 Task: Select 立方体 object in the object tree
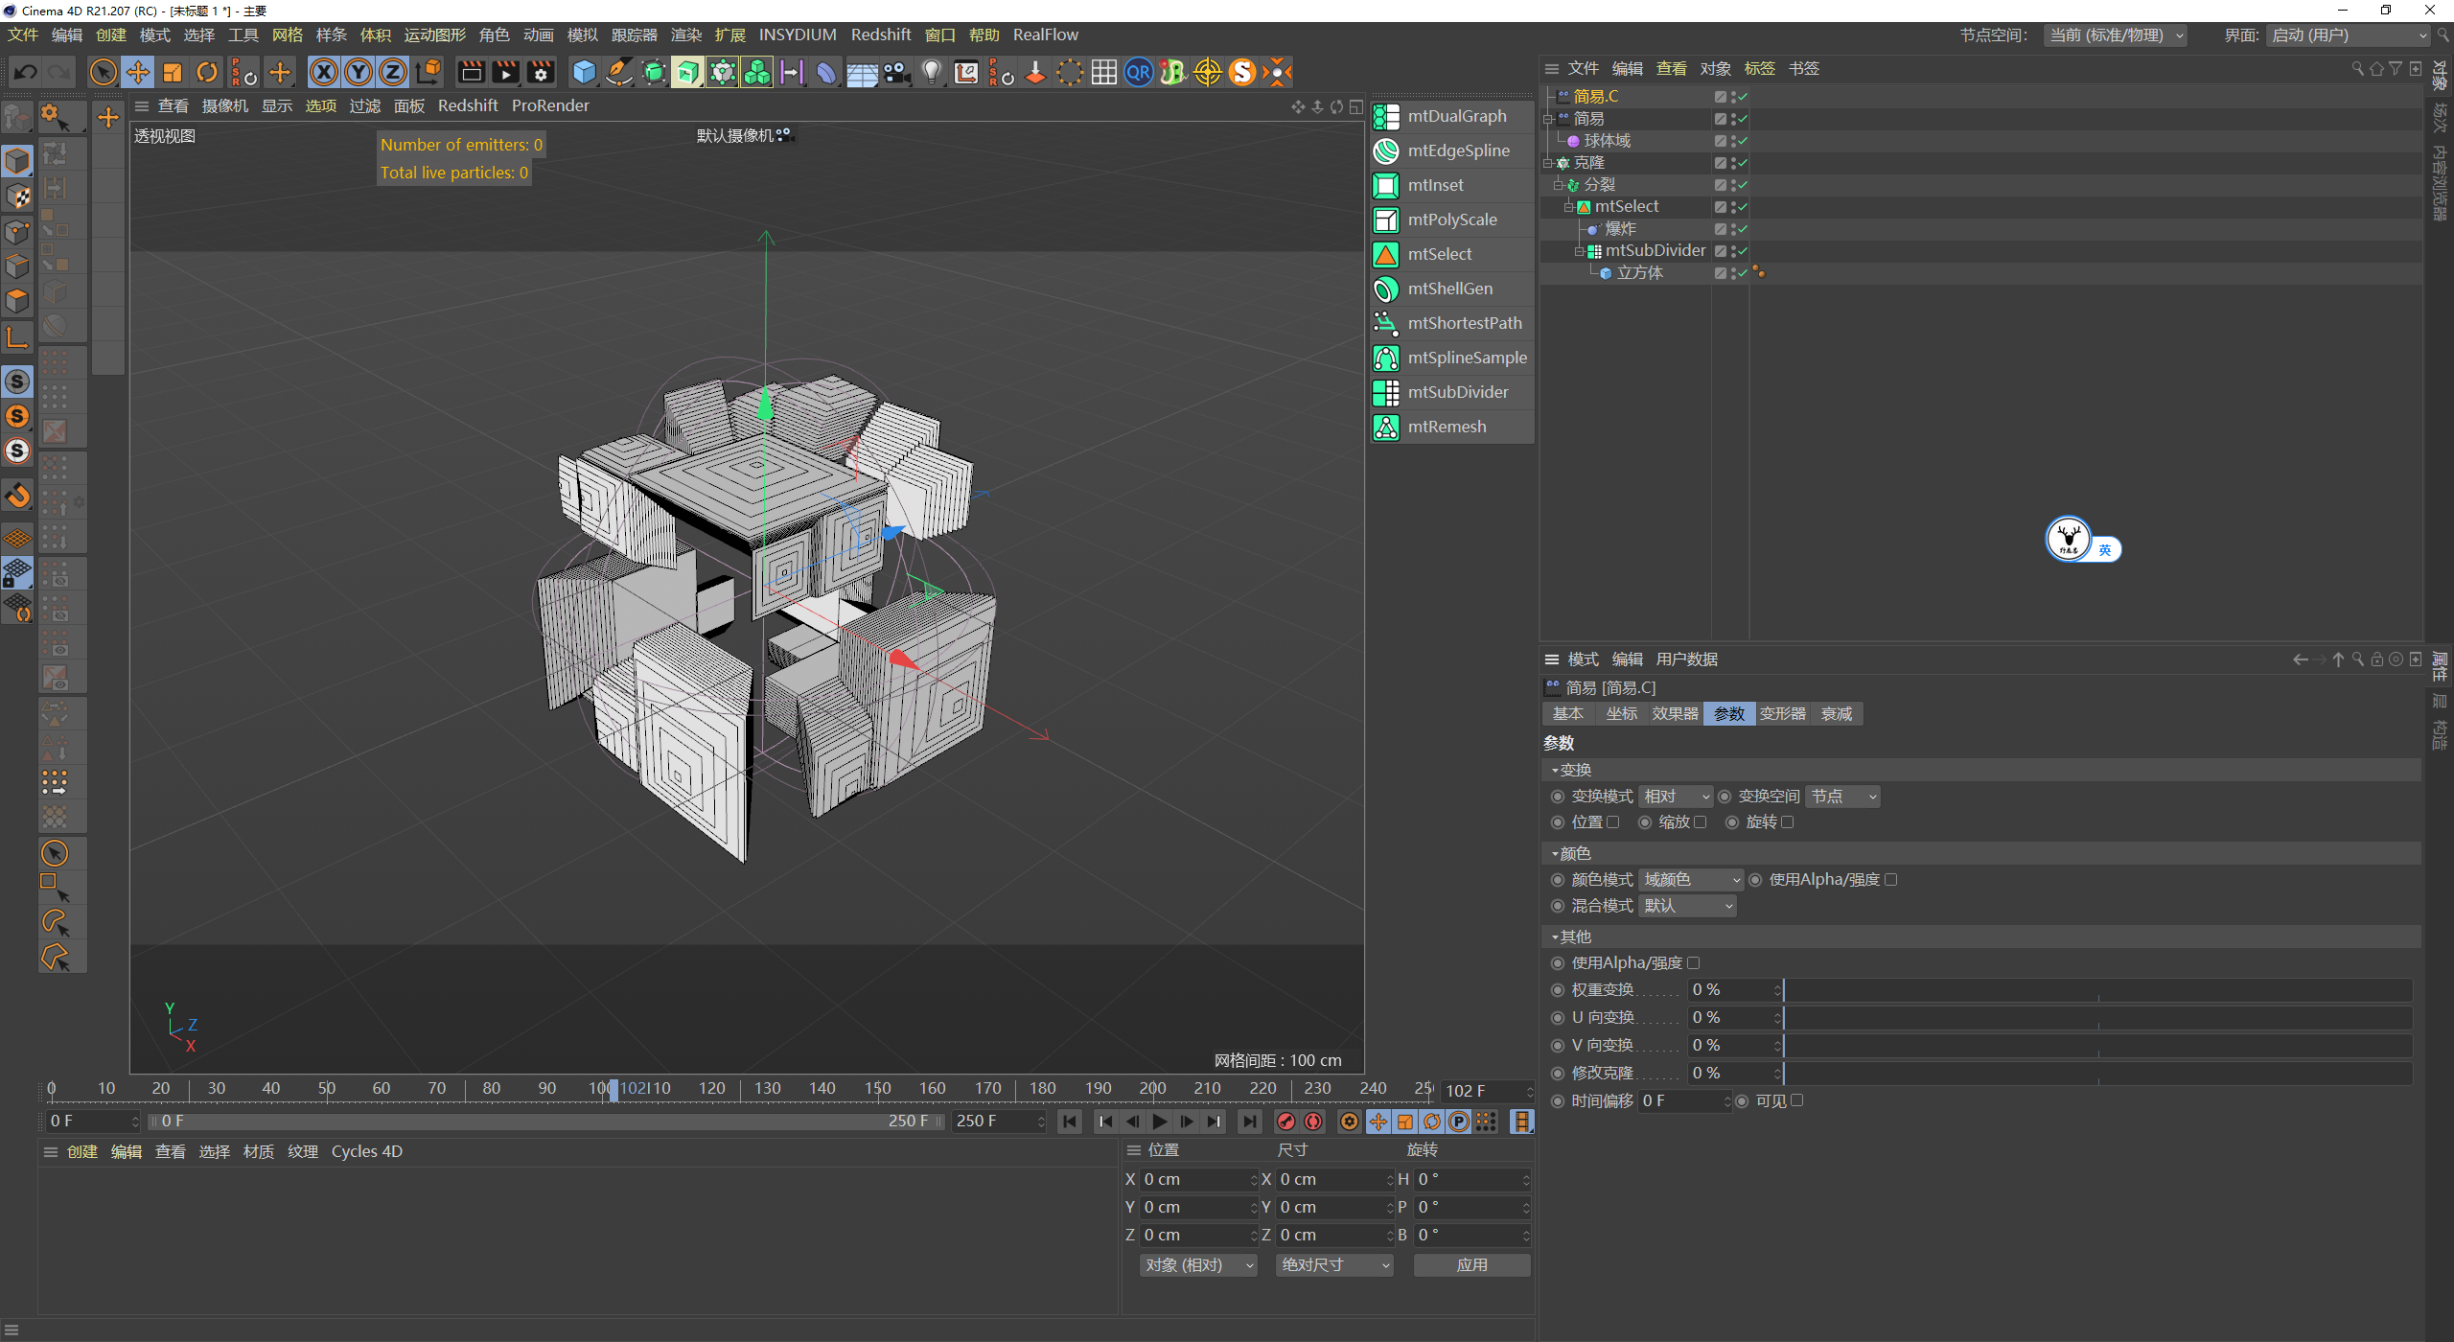click(x=1639, y=273)
